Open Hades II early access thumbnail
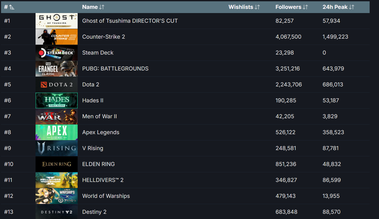 (56, 100)
